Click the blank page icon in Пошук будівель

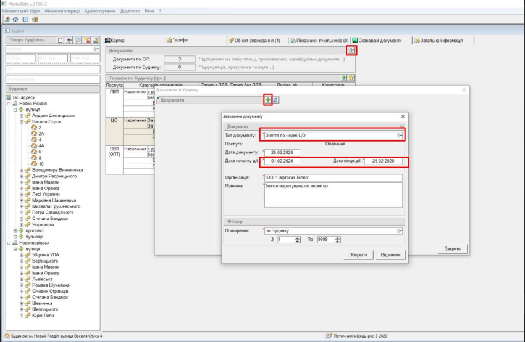pyautogui.click(x=61, y=40)
